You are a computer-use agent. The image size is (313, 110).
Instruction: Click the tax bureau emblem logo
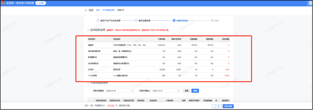(x=3, y=3)
